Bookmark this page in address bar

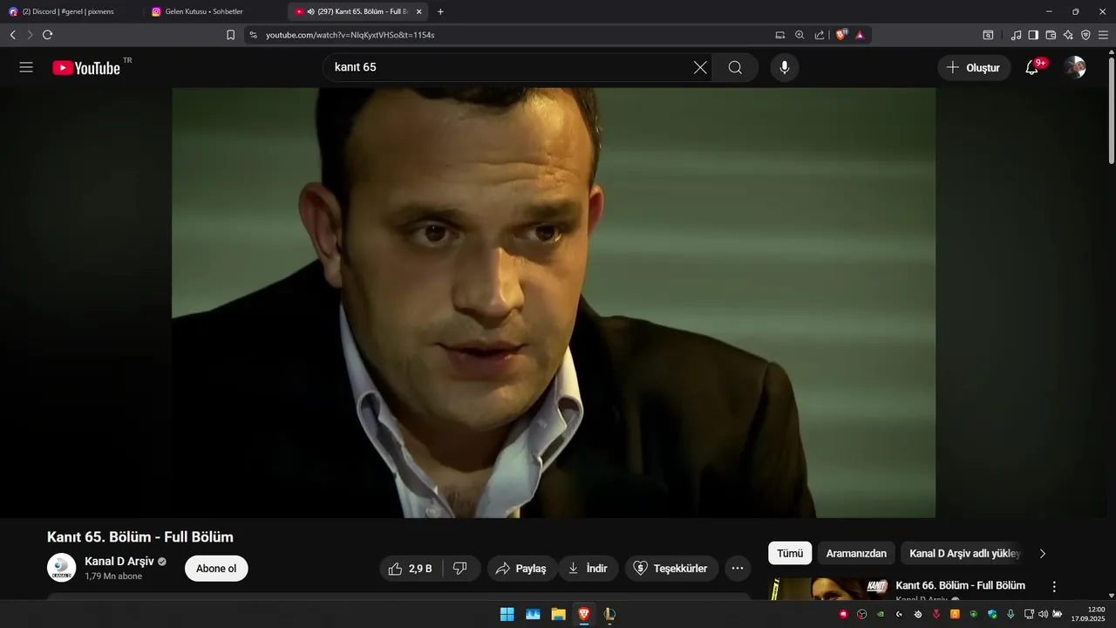point(230,35)
